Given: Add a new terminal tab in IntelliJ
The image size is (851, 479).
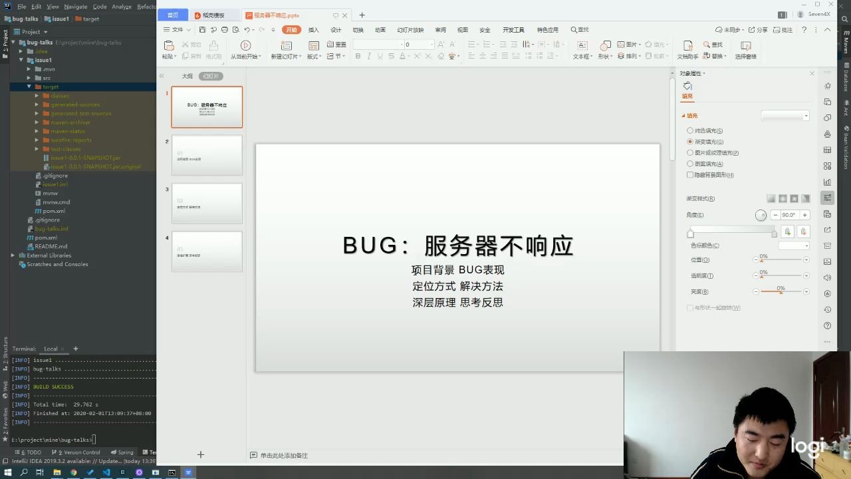Looking at the screenshot, I should pos(76,349).
